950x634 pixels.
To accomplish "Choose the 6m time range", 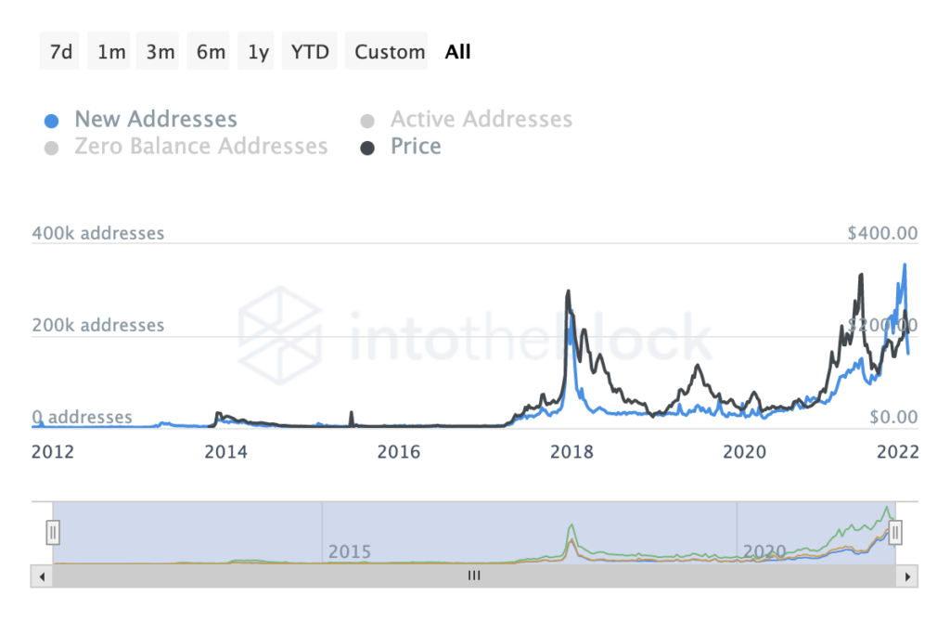I will 209,52.
